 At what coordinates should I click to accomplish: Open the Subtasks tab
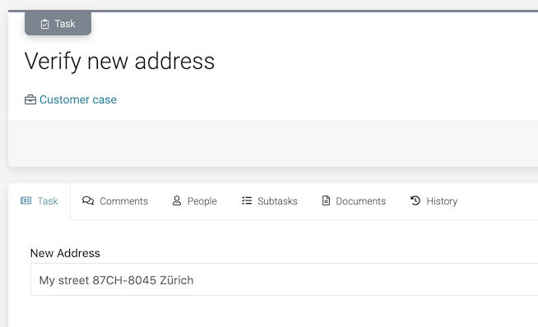tap(269, 201)
